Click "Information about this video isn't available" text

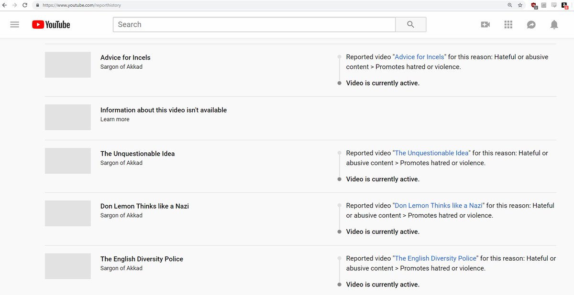[x=164, y=110]
